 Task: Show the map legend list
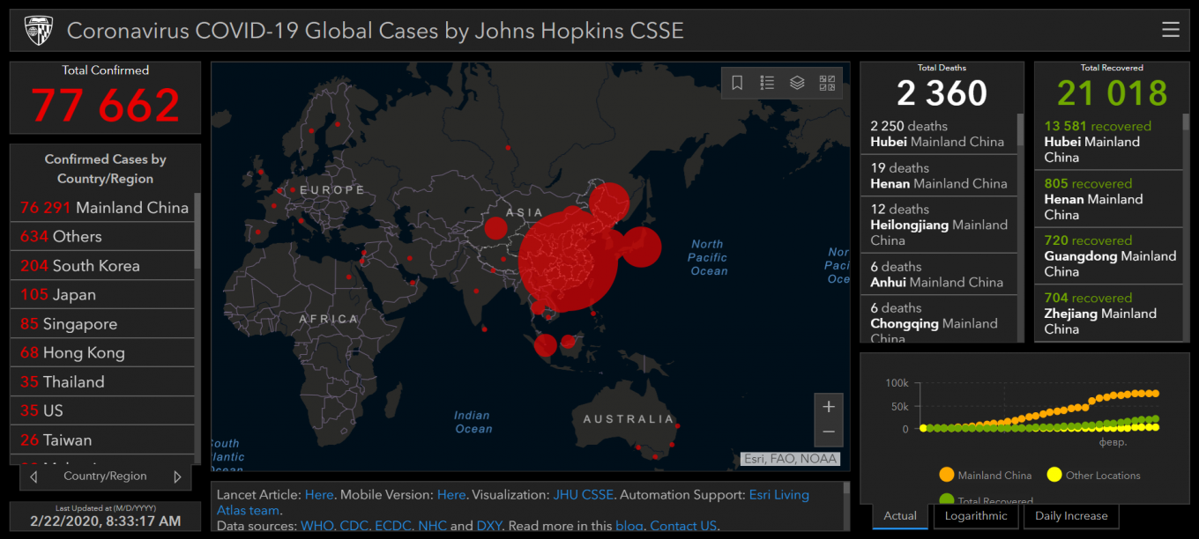point(767,83)
